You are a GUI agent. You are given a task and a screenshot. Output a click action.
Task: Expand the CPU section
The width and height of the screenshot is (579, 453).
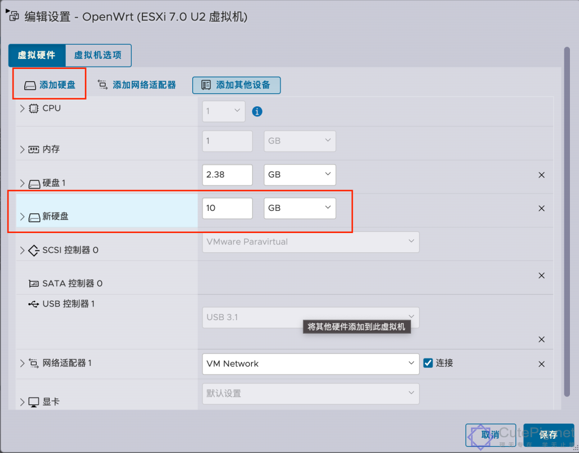pyautogui.click(x=21, y=108)
